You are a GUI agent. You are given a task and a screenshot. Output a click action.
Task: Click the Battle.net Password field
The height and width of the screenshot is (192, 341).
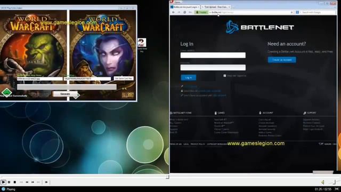(213, 68)
